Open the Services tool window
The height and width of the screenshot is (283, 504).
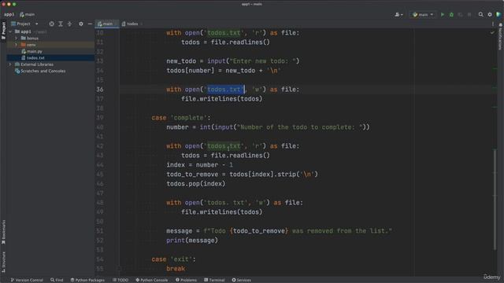[242, 280]
